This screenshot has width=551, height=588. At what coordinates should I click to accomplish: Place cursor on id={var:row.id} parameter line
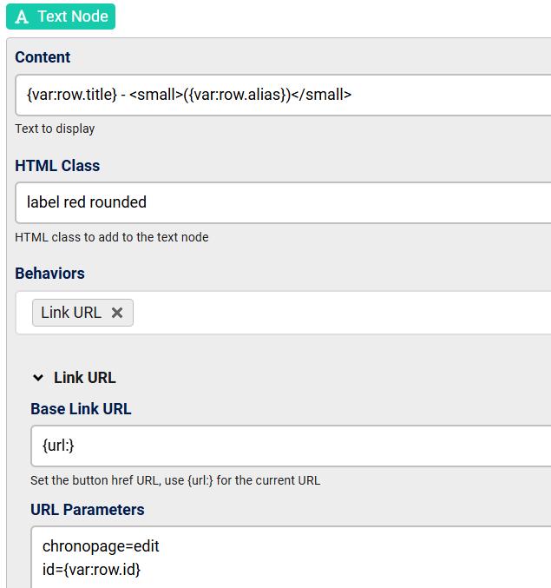[91, 570]
